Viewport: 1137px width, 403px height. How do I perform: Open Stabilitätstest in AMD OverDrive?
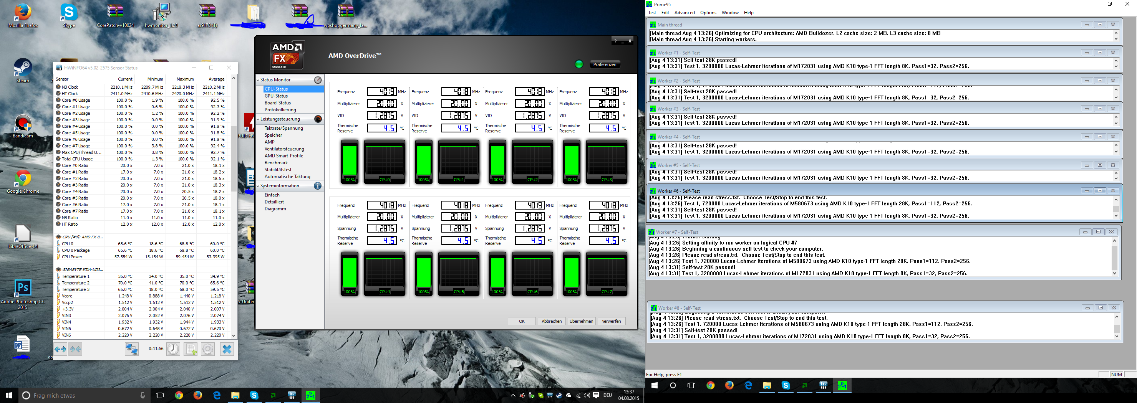278,169
